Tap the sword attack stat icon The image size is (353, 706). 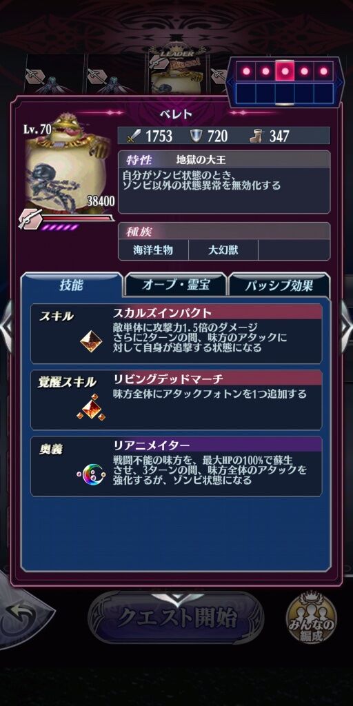click(x=132, y=136)
